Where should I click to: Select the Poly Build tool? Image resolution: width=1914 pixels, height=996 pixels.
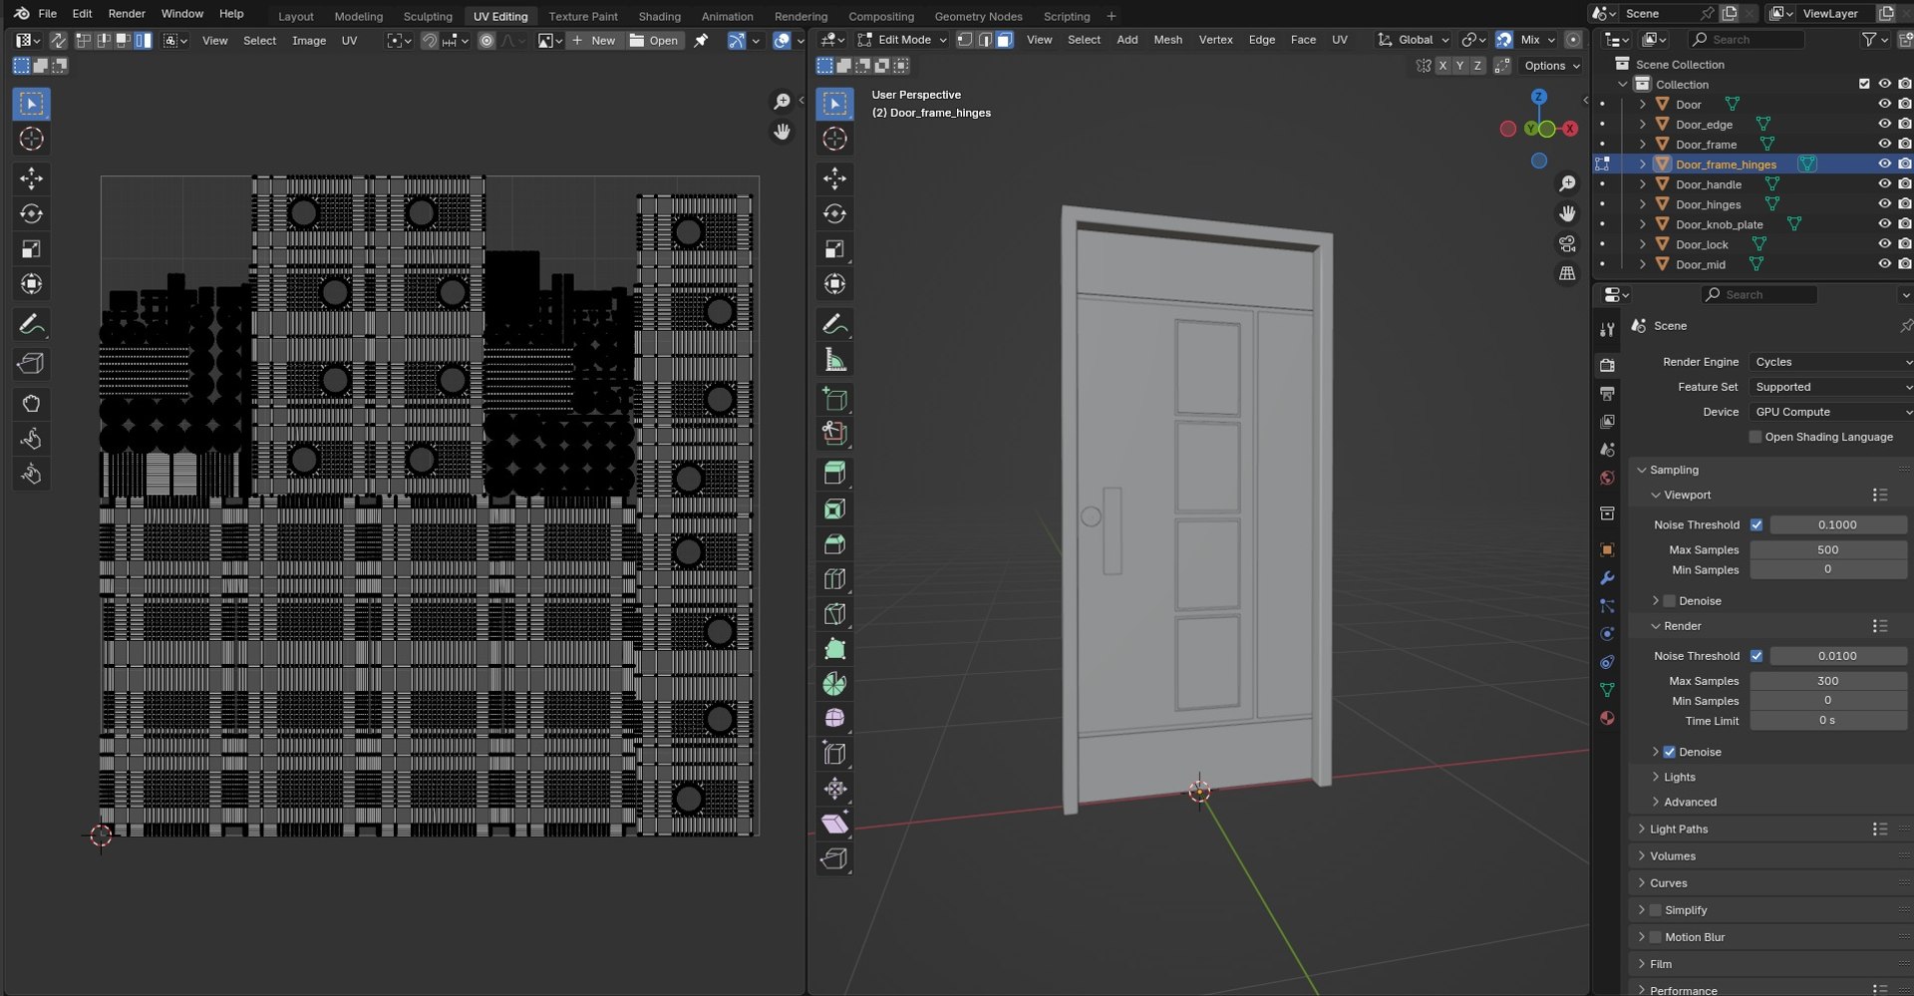pyautogui.click(x=834, y=649)
